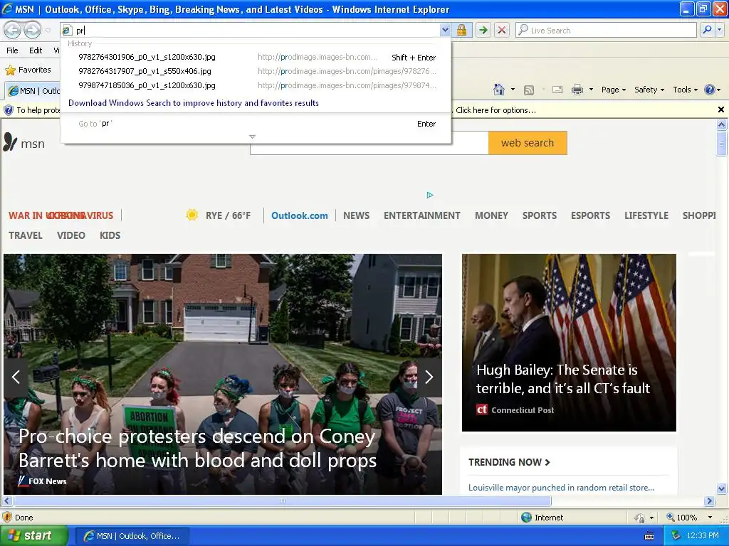
Task: Open the NEWS navigation item
Action: click(356, 215)
